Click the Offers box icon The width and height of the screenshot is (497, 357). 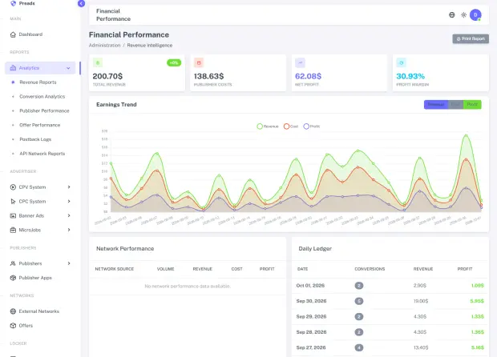click(13, 325)
